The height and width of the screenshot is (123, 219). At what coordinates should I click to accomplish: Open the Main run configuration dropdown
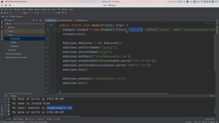[x=25, y=13]
